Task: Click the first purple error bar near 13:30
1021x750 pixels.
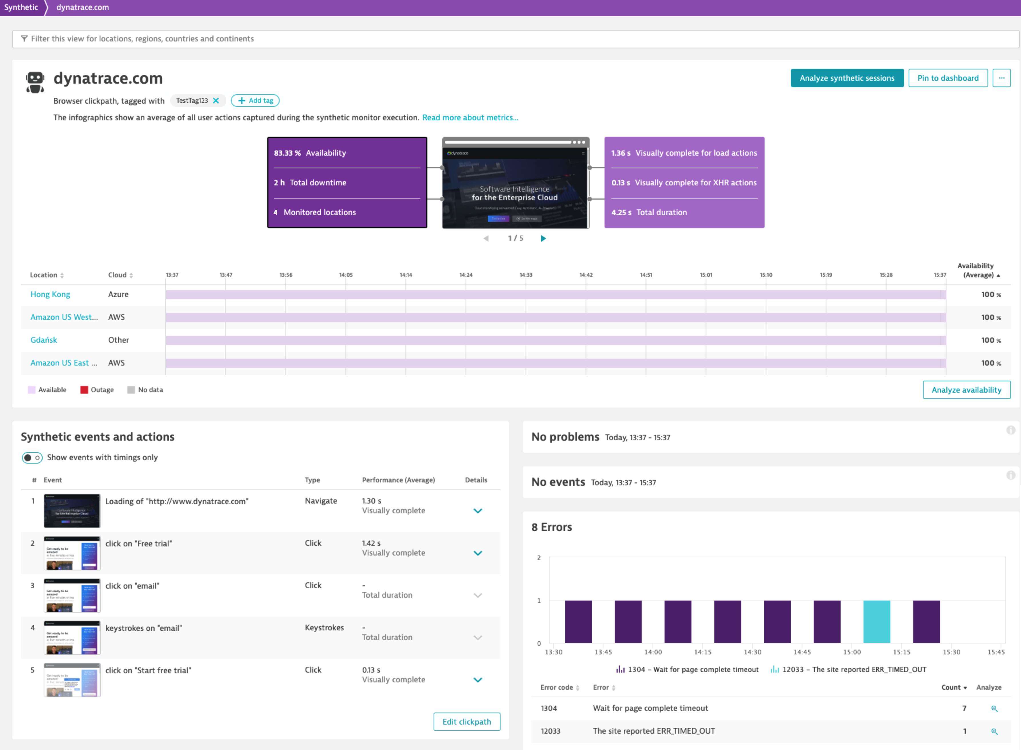Action: [579, 621]
